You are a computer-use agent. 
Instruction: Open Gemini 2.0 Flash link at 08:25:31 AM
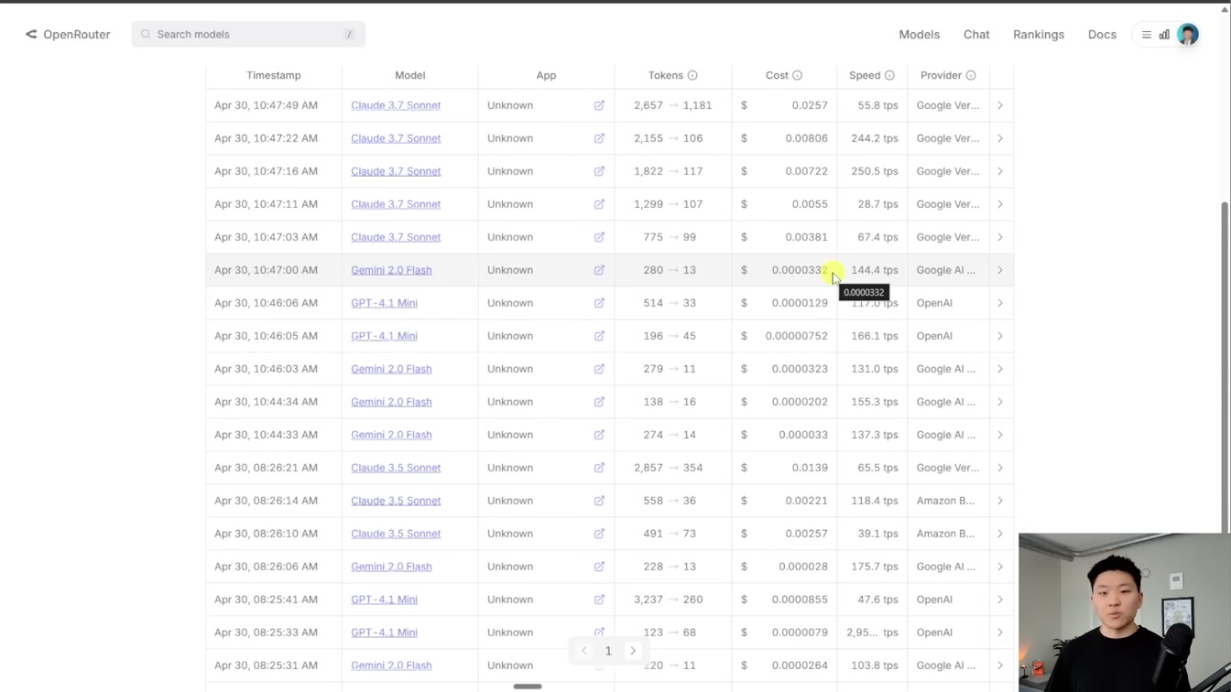[x=391, y=665]
